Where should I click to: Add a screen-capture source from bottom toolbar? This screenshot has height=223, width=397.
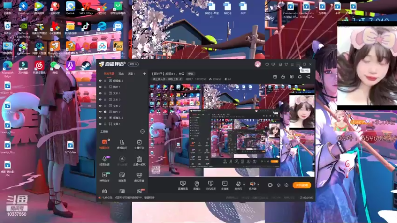183,185
